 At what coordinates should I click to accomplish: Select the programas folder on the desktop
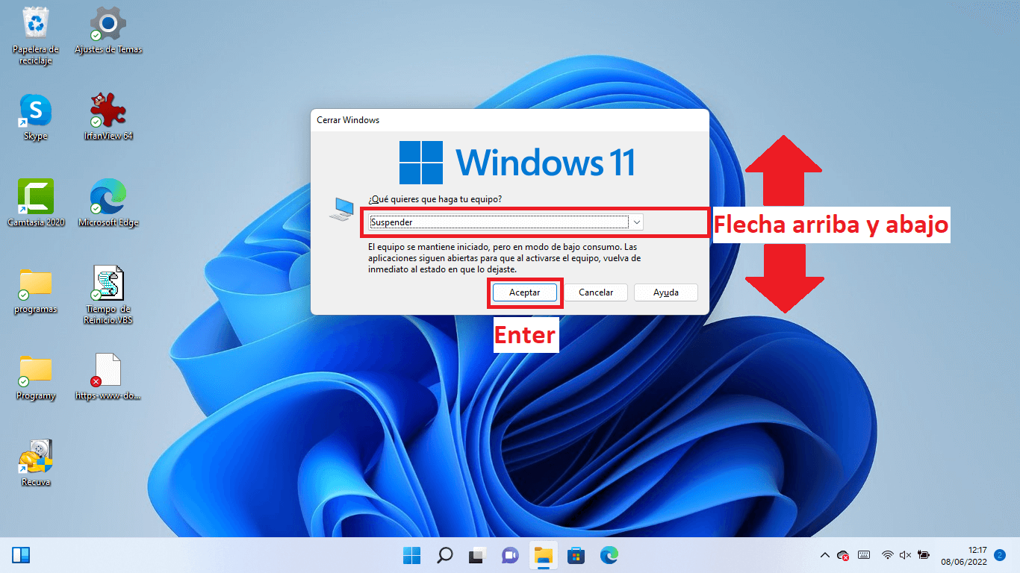pyautogui.click(x=35, y=290)
